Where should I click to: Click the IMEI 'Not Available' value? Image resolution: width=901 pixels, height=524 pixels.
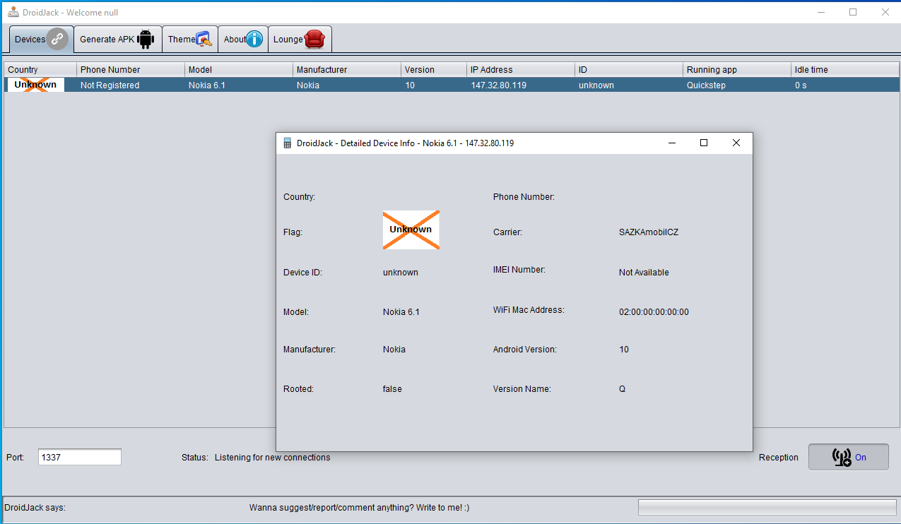[x=644, y=272]
